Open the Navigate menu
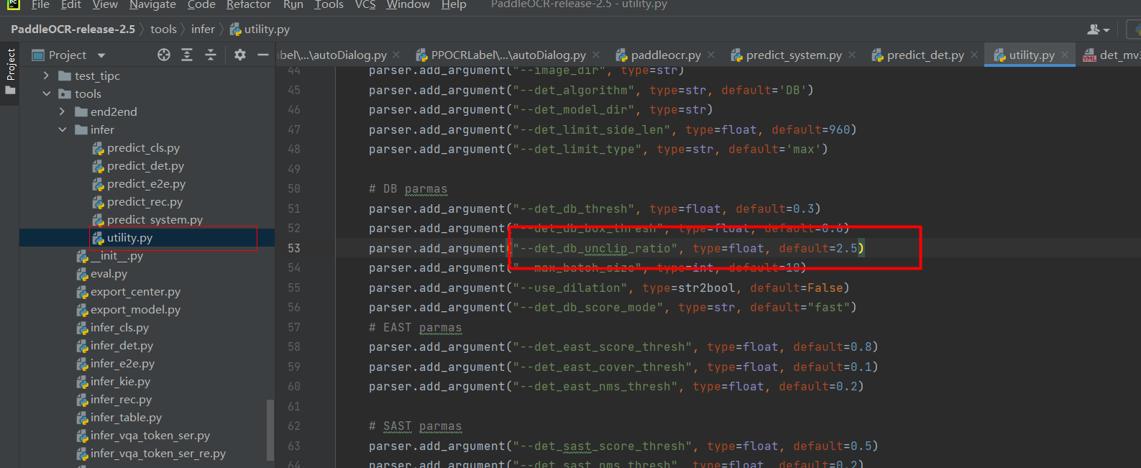Screen dimensions: 1141x468 point(152,4)
